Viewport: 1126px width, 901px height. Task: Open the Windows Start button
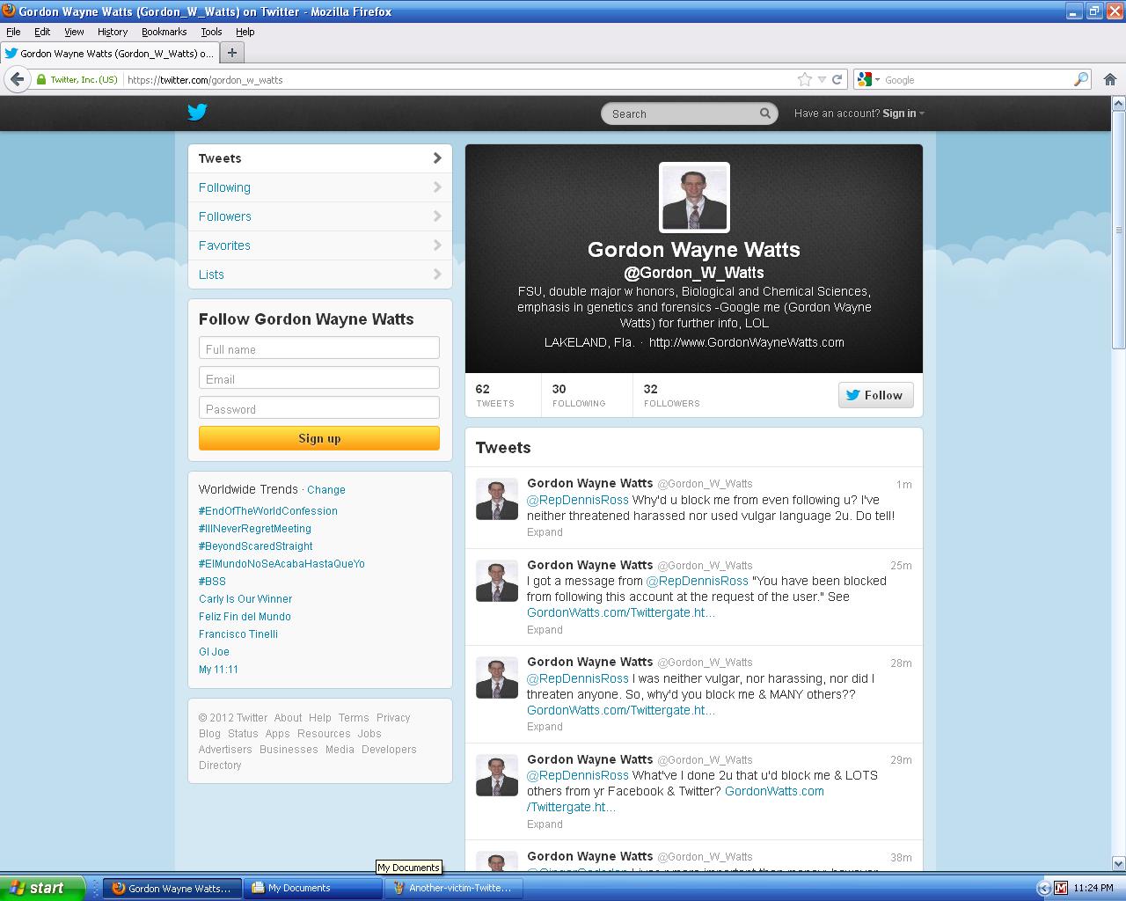point(42,888)
